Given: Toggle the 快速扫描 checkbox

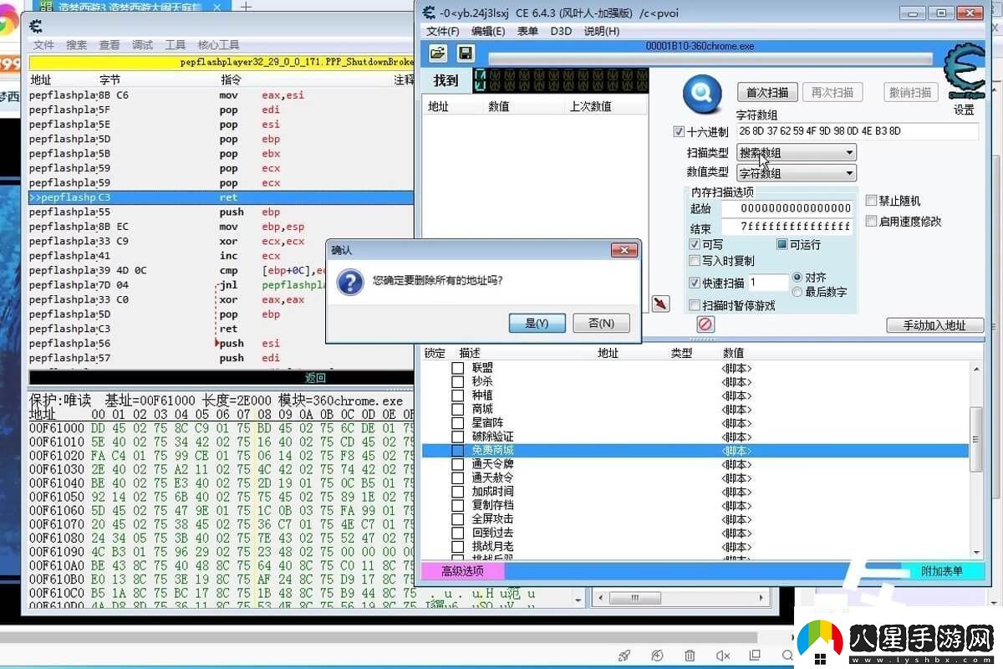Looking at the screenshot, I should (695, 283).
